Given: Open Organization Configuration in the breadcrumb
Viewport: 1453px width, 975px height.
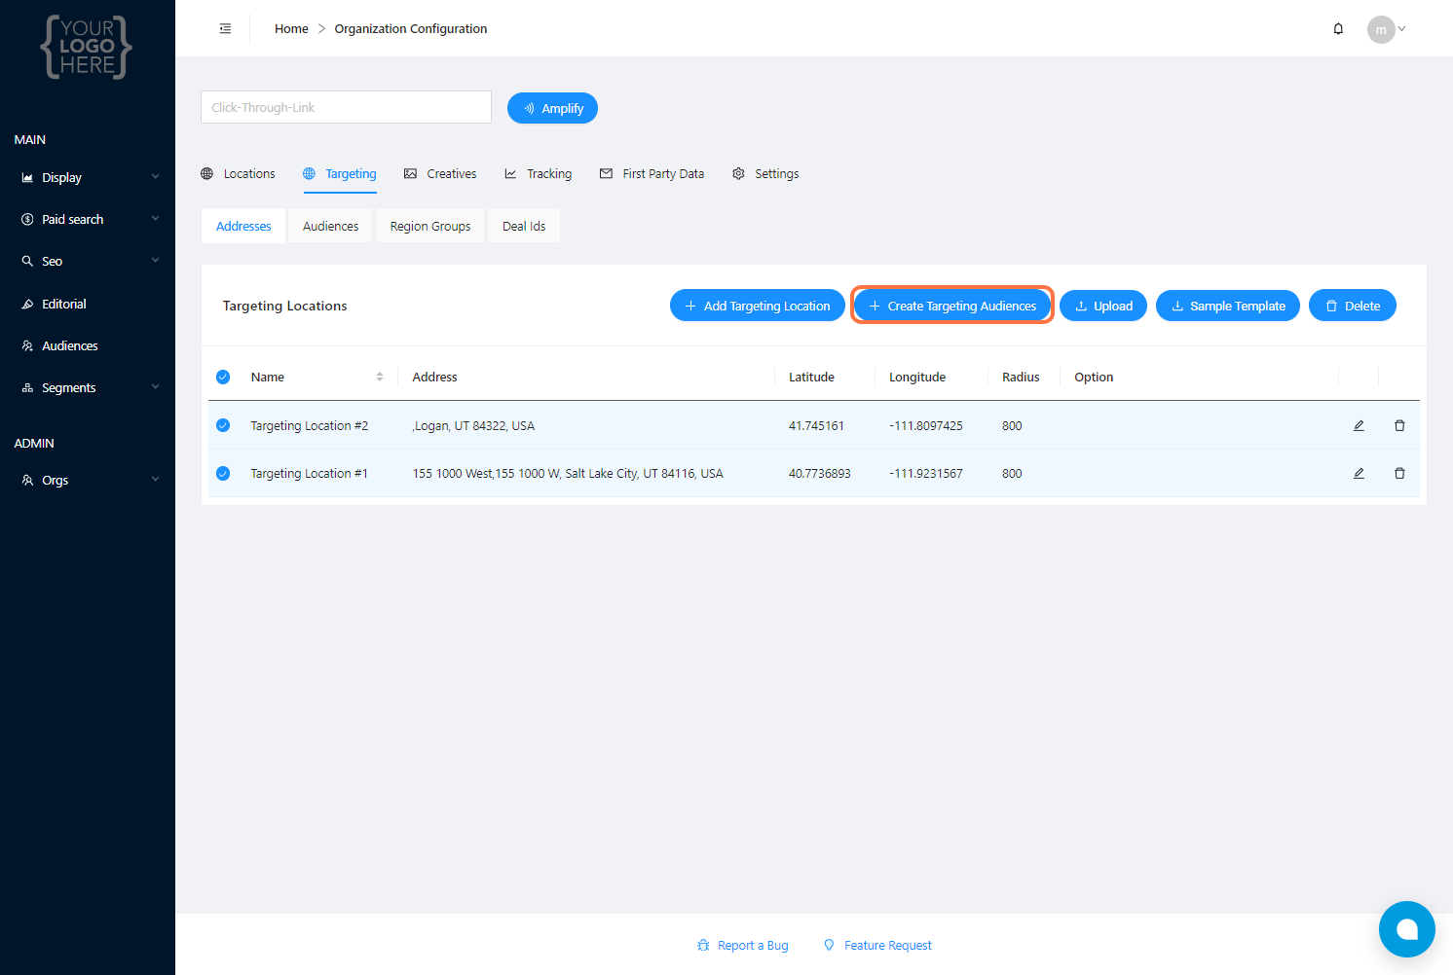Looking at the screenshot, I should tap(411, 29).
